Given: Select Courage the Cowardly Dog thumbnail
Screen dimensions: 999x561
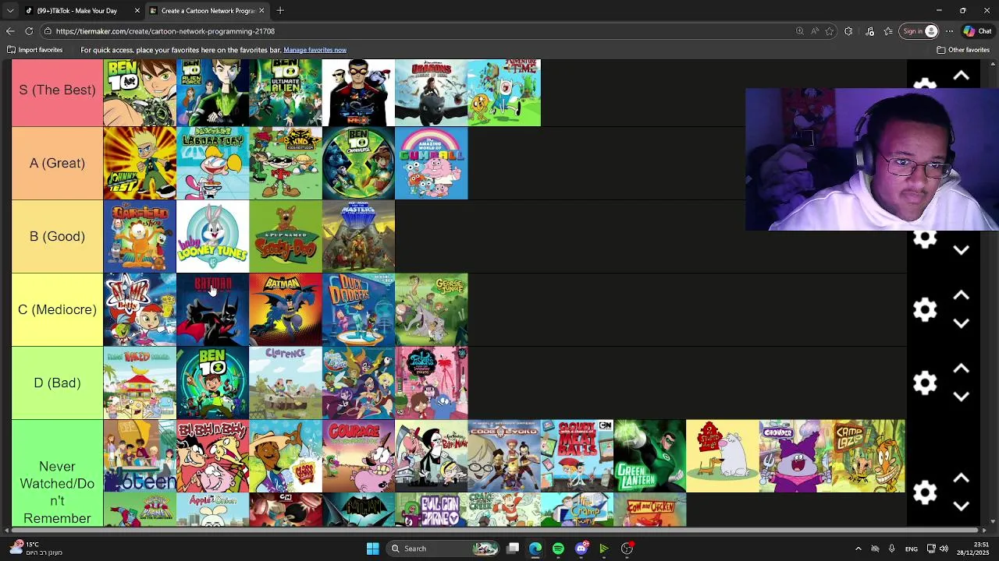Looking at the screenshot, I should pyautogui.click(x=358, y=456).
